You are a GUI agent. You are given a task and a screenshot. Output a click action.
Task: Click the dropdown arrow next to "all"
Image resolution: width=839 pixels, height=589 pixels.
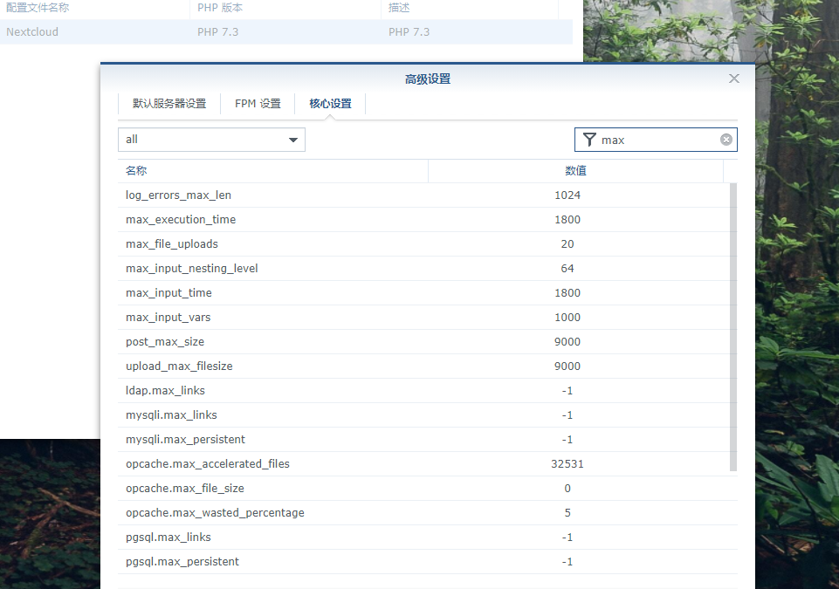pyautogui.click(x=293, y=140)
